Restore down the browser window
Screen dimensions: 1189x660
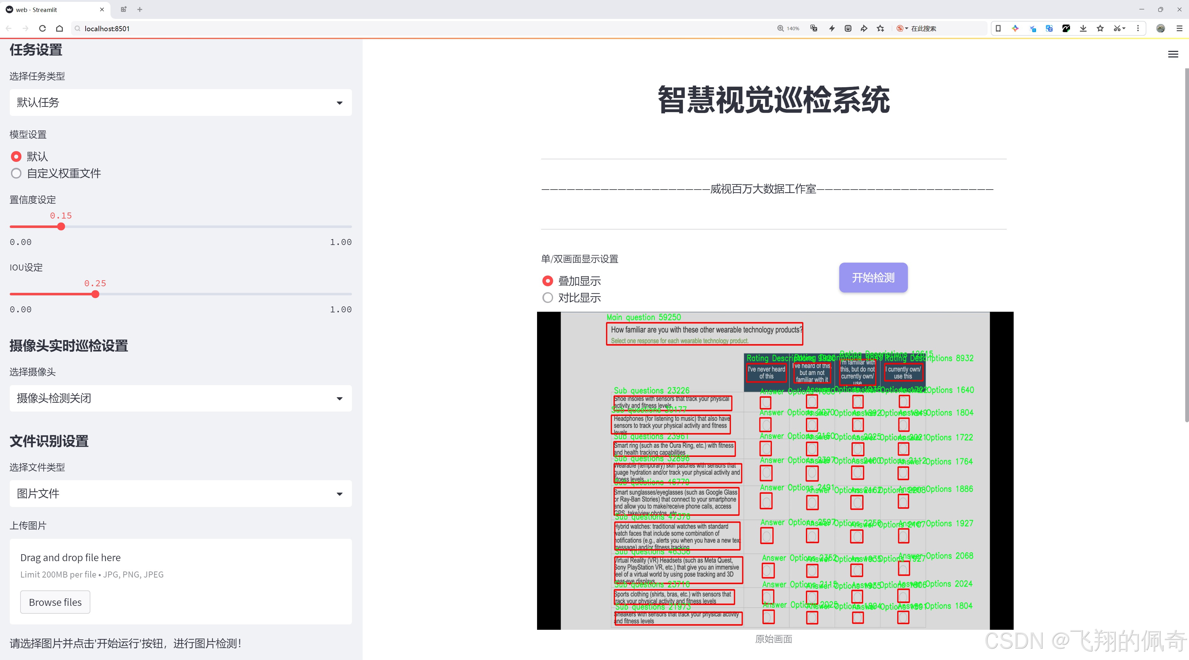[1160, 9]
